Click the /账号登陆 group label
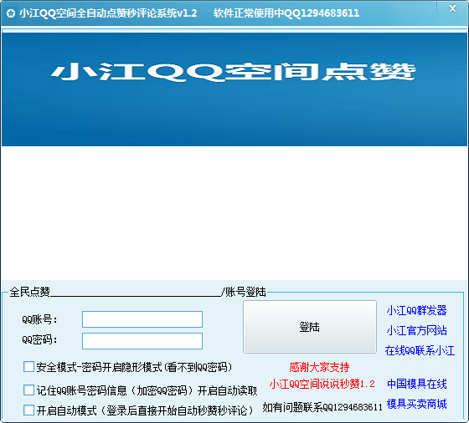 pyautogui.click(x=244, y=292)
